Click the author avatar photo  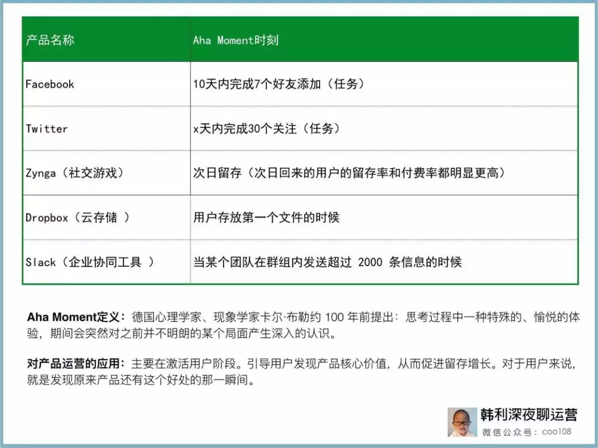click(x=462, y=422)
